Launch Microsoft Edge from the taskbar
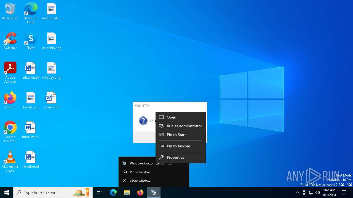 (113, 193)
